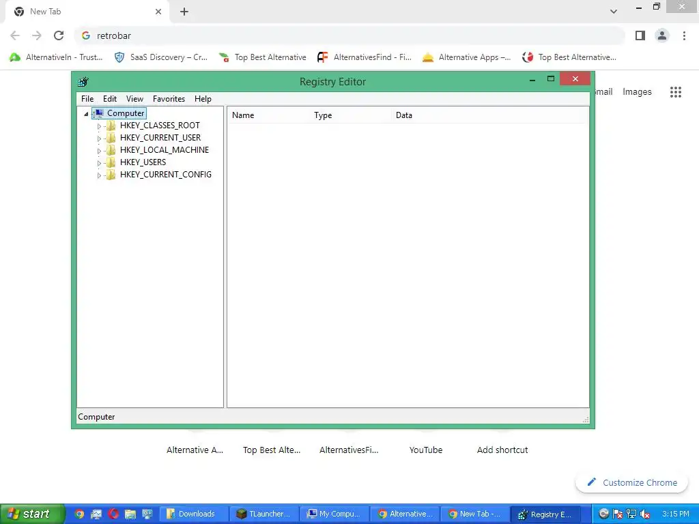Click the HKEY_CLASSES_ROOT folder icon

pyautogui.click(x=111, y=126)
